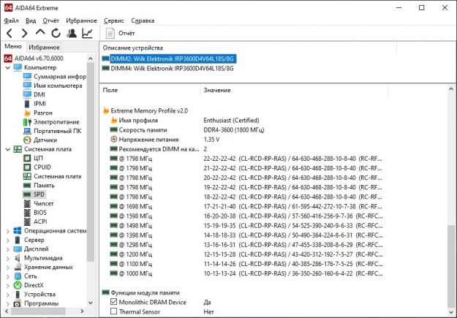Open the Сервис menu
This screenshot has width=457, height=318.
tap(113, 20)
